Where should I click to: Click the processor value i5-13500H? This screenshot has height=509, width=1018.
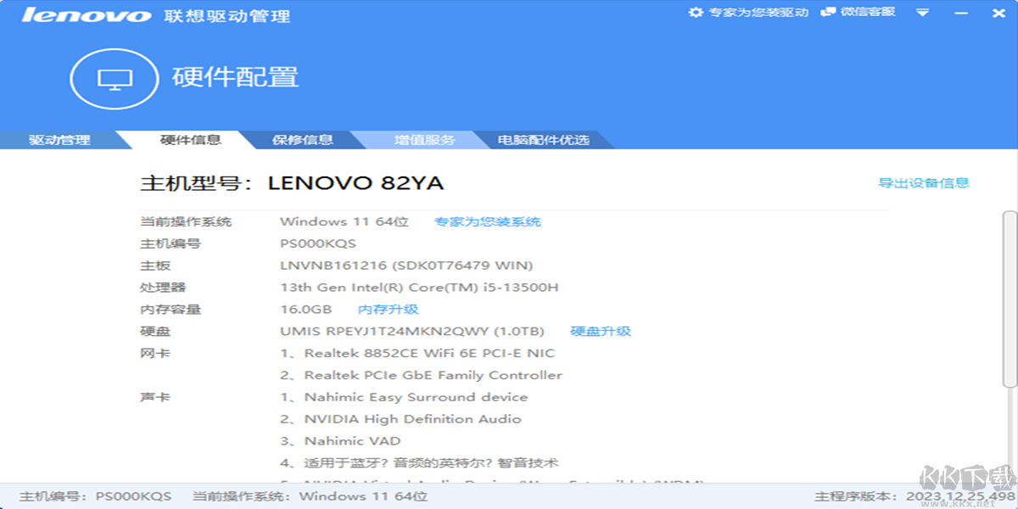(x=419, y=288)
